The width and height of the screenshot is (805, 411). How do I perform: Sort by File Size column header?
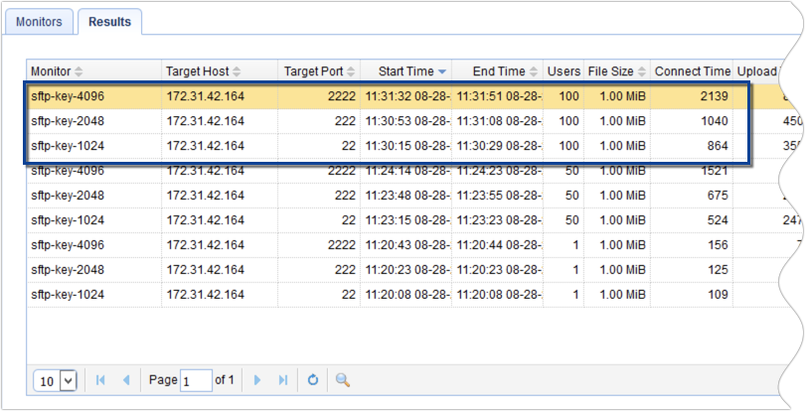pyautogui.click(x=610, y=71)
